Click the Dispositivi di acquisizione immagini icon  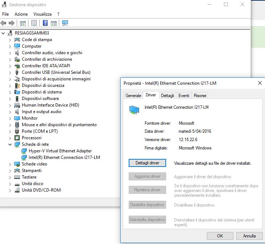point(17,79)
